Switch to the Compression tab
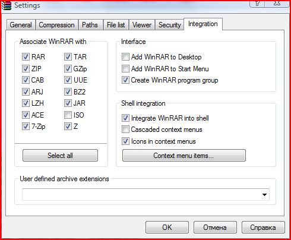 57,25
